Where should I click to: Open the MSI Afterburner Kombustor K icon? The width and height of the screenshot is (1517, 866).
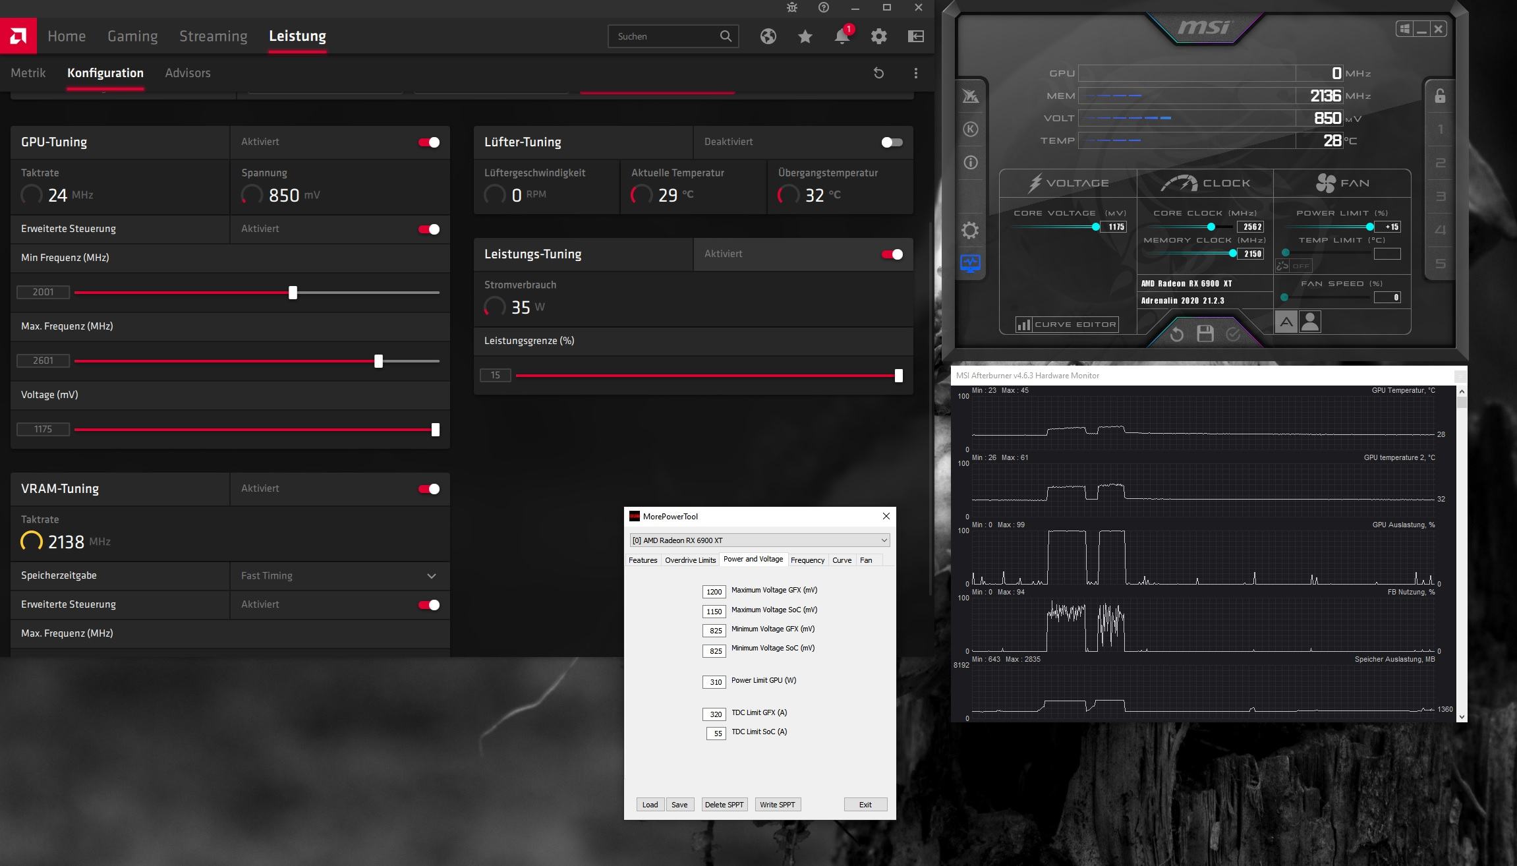(x=971, y=129)
